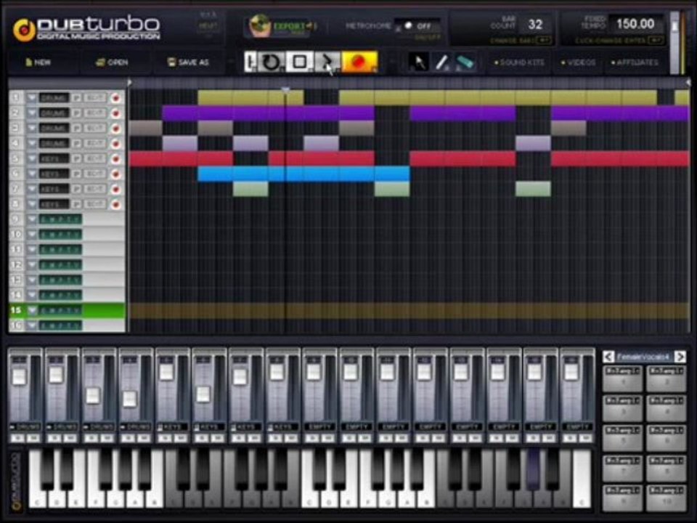Click mixer channel 1 volume fader
Image resolution: width=697 pixels, height=523 pixels.
pyautogui.click(x=19, y=377)
